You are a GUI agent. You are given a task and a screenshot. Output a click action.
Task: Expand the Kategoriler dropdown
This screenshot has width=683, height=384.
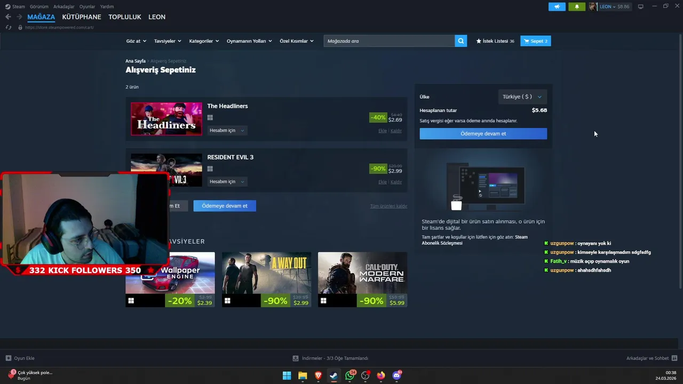click(204, 41)
